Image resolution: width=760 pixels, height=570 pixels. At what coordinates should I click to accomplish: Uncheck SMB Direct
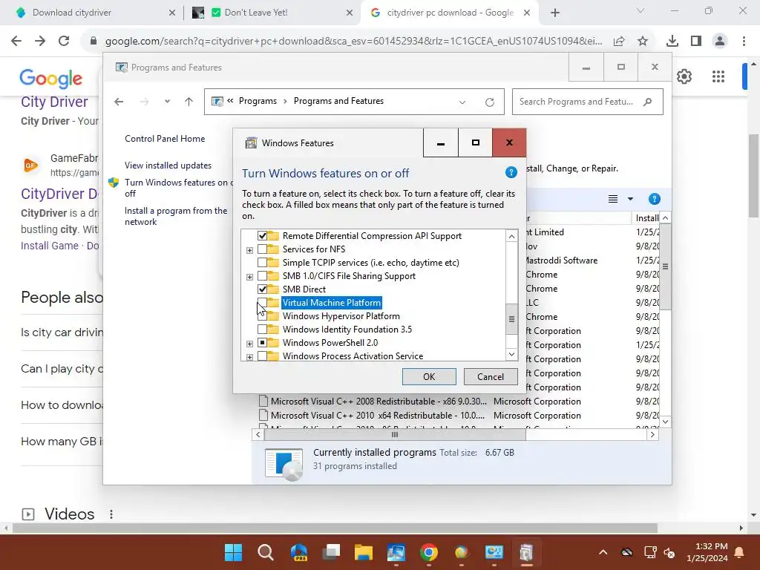click(262, 289)
